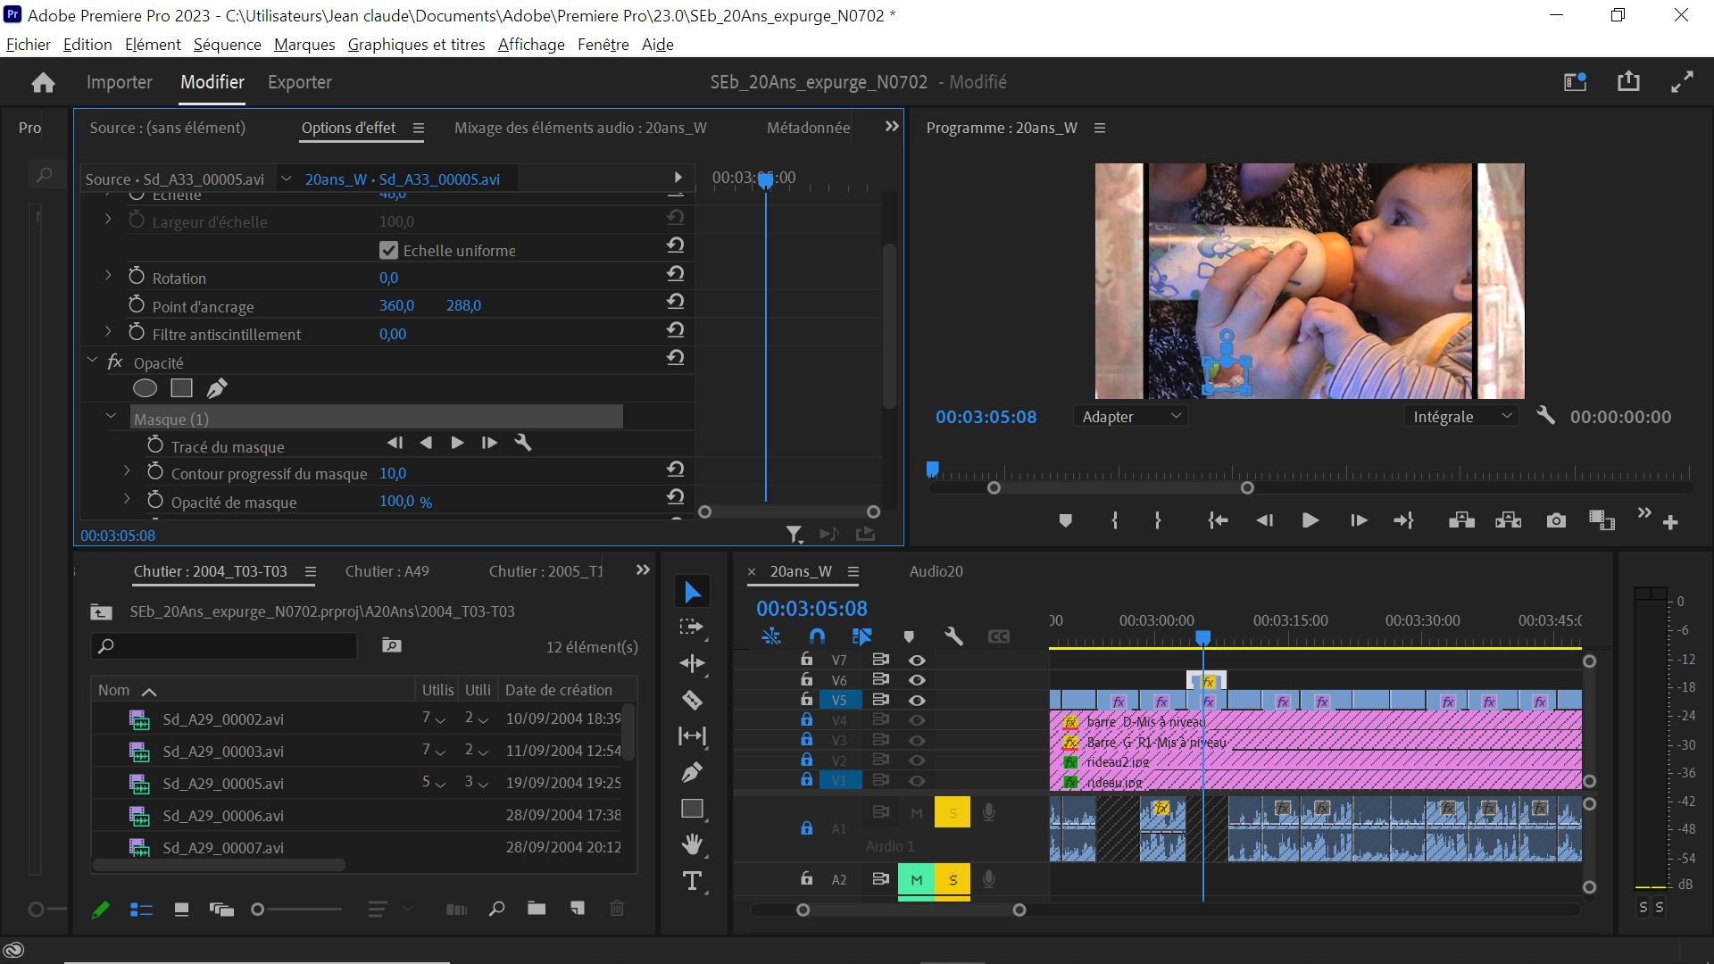Toggle Opacité de masque stopwatch
This screenshot has height=964, width=1714.
coord(155,501)
